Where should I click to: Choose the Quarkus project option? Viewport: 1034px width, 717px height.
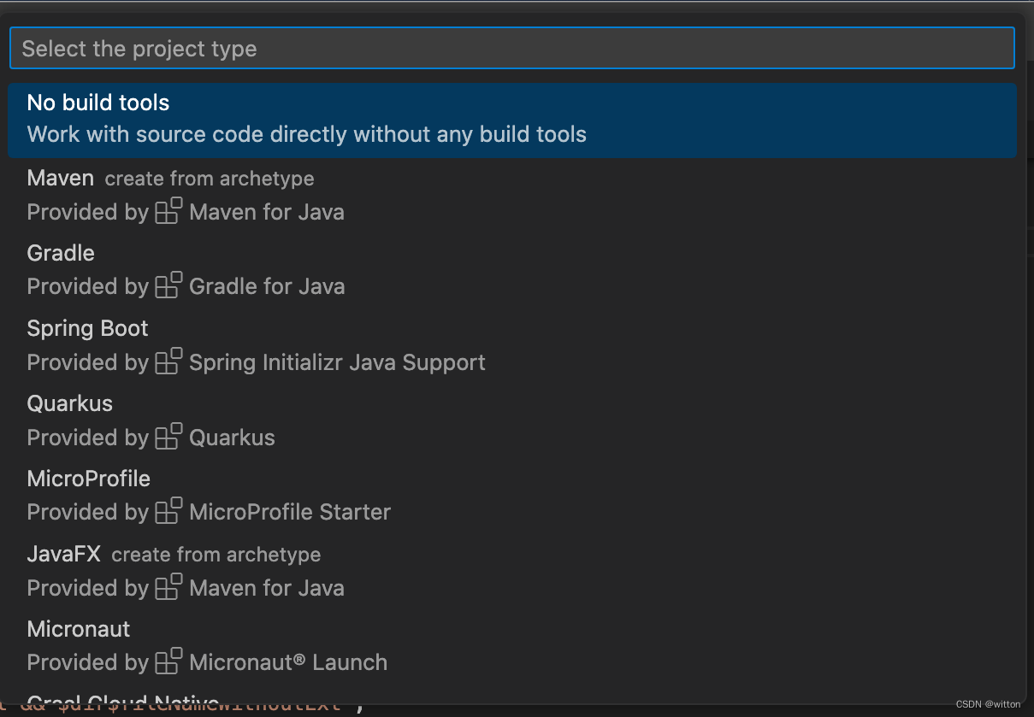(70, 403)
